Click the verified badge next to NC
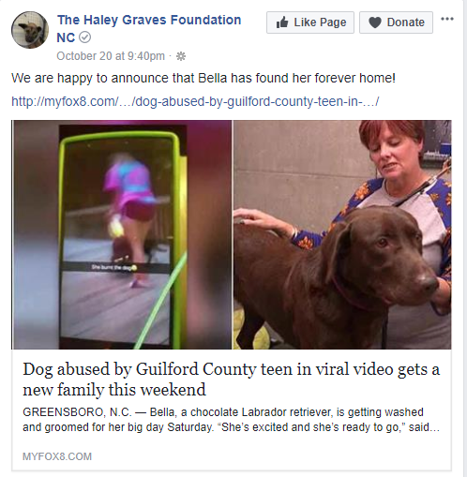Viewport: 467px width, 477px height. coord(84,37)
